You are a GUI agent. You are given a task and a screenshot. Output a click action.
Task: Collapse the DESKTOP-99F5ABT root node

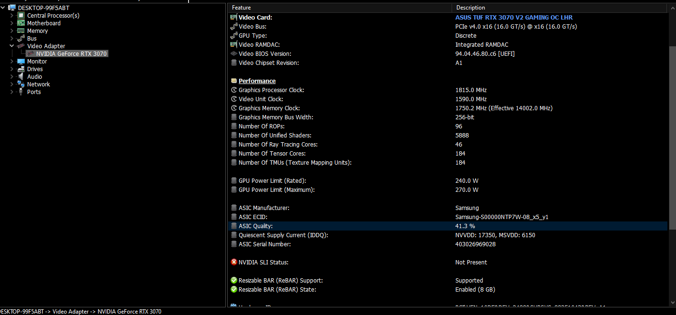4,8
